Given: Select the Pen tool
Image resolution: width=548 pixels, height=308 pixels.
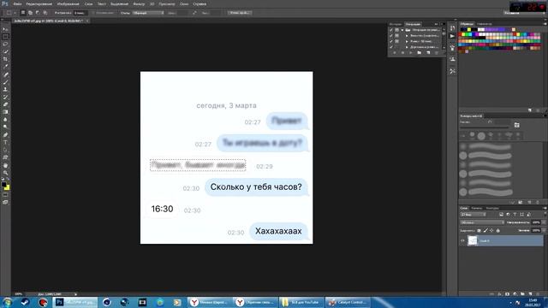Looking at the screenshot, I should (5, 135).
